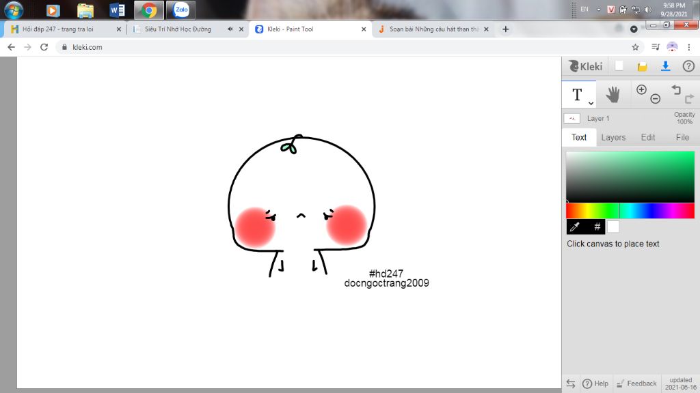Open the media player taskbar icon
Screen dimensions: 700x393
pyautogui.click(x=53, y=10)
